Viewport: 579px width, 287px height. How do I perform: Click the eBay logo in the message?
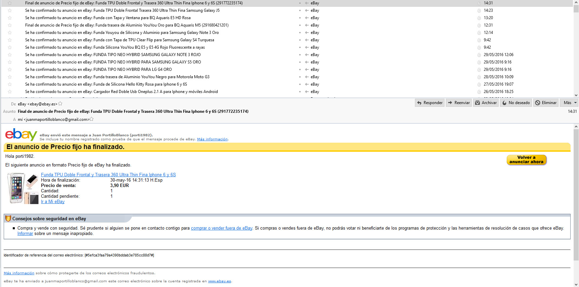(x=21, y=135)
